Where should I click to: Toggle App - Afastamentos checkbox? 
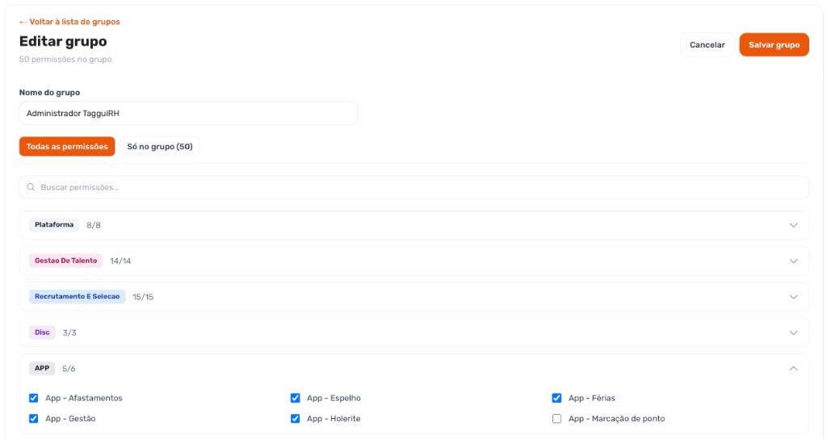[33, 398]
